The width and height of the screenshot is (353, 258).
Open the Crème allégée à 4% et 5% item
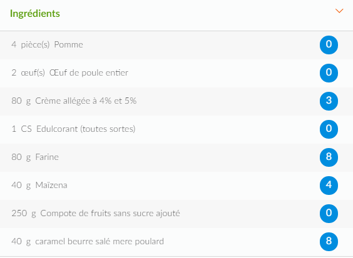coord(176,101)
